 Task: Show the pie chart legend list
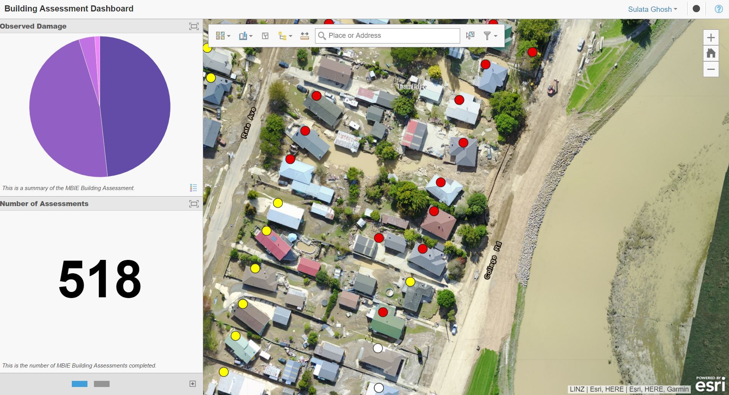pyautogui.click(x=194, y=188)
